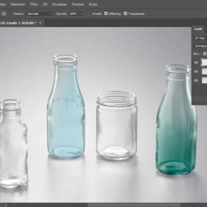
Task: Click the status bar right arrow
Action: [x=6, y=205]
